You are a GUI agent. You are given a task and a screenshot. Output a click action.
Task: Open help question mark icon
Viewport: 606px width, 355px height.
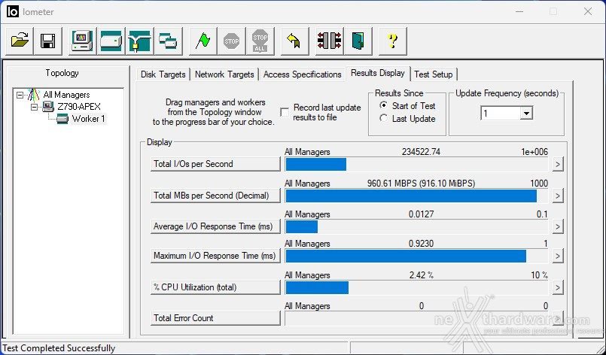393,41
